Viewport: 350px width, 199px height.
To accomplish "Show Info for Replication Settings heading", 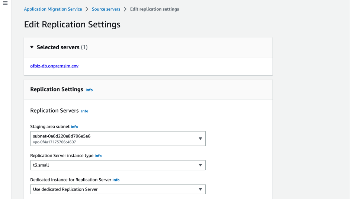I will click(89, 90).
